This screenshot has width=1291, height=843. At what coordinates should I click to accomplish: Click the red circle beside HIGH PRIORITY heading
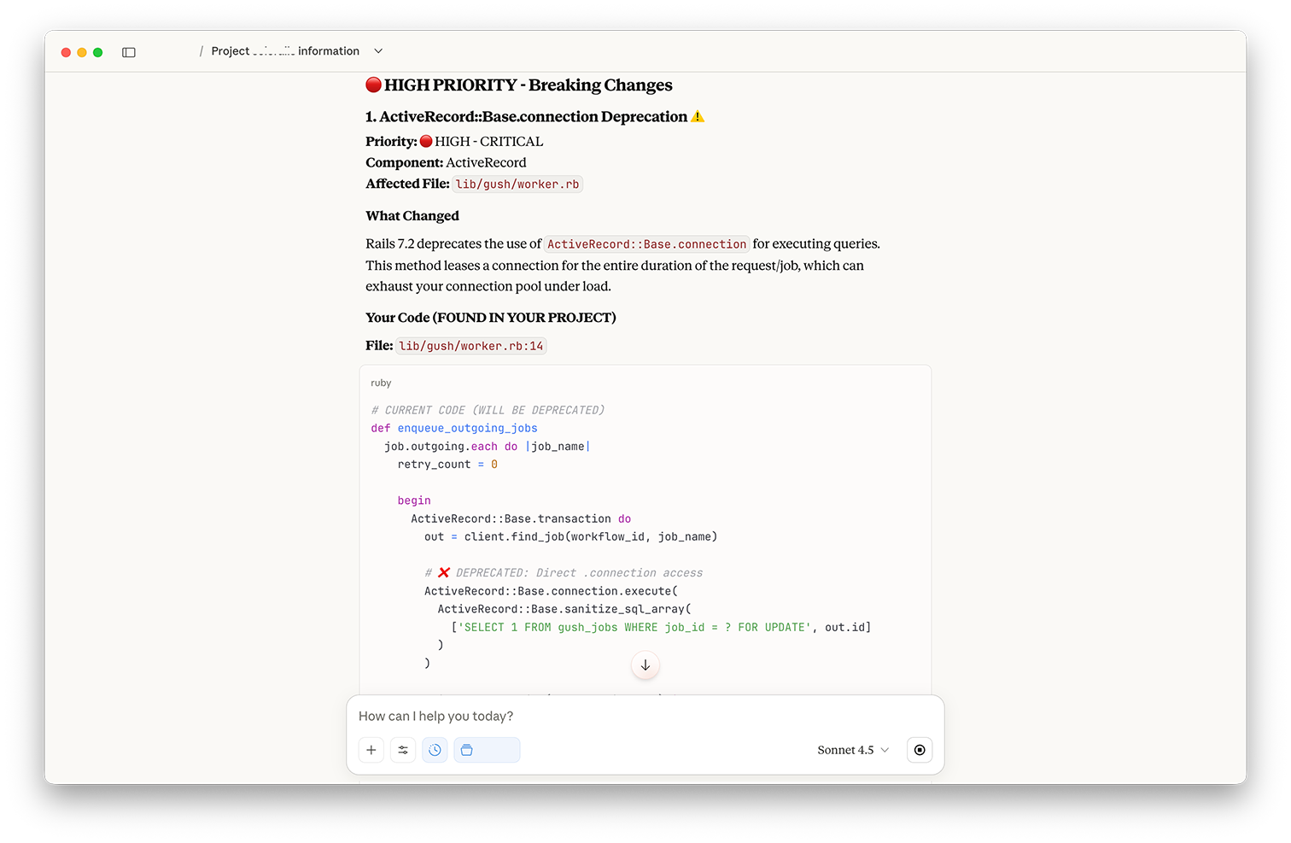[373, 85]
